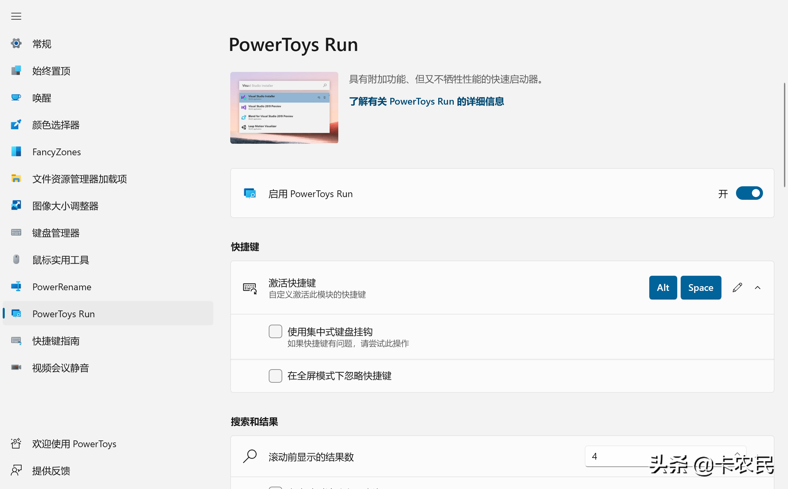Click the PowerToys Run page title
This screenshot has width=788, height=489.
[293, 45]
